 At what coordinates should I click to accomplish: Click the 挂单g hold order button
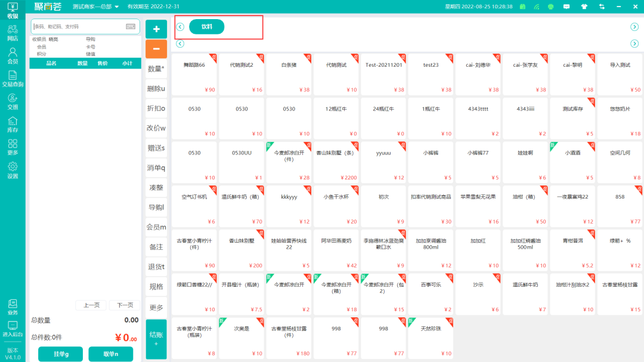click(60, 354)
